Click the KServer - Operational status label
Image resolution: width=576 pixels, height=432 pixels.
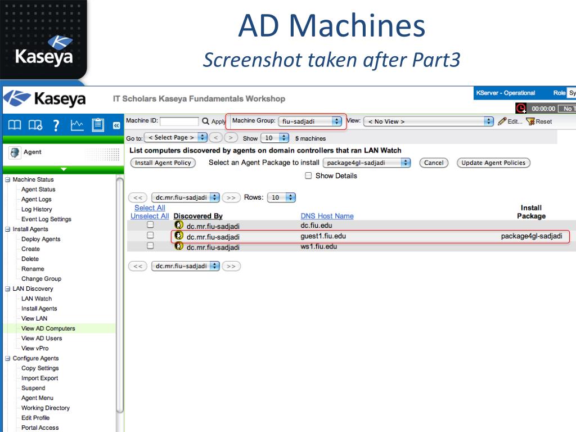[506, 93]
